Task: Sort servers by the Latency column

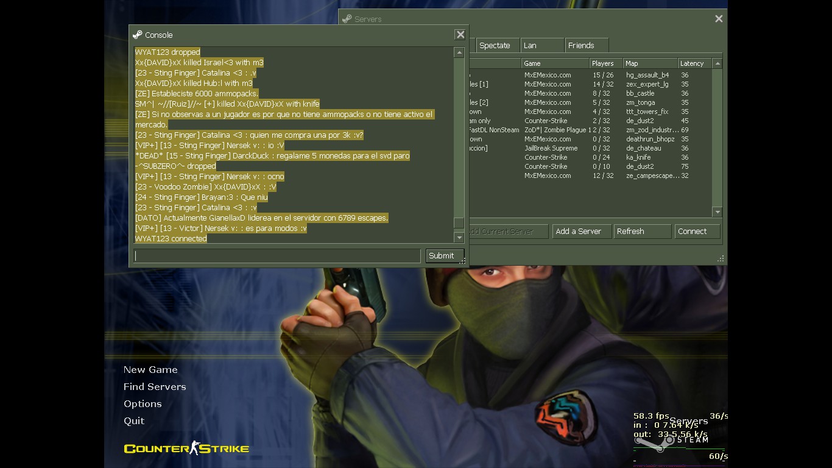Action: click(x=695, y=63)
